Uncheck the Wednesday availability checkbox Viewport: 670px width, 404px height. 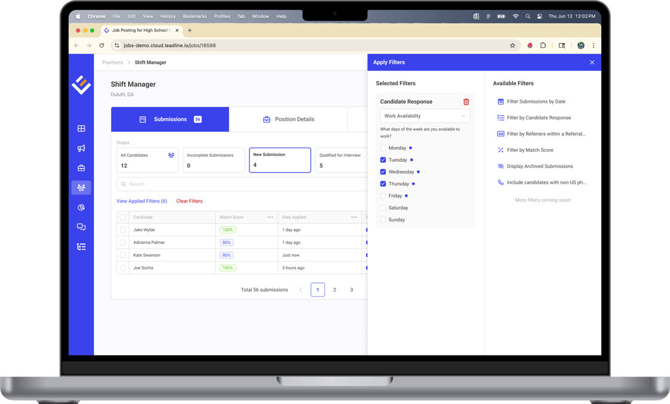[383, 172]
